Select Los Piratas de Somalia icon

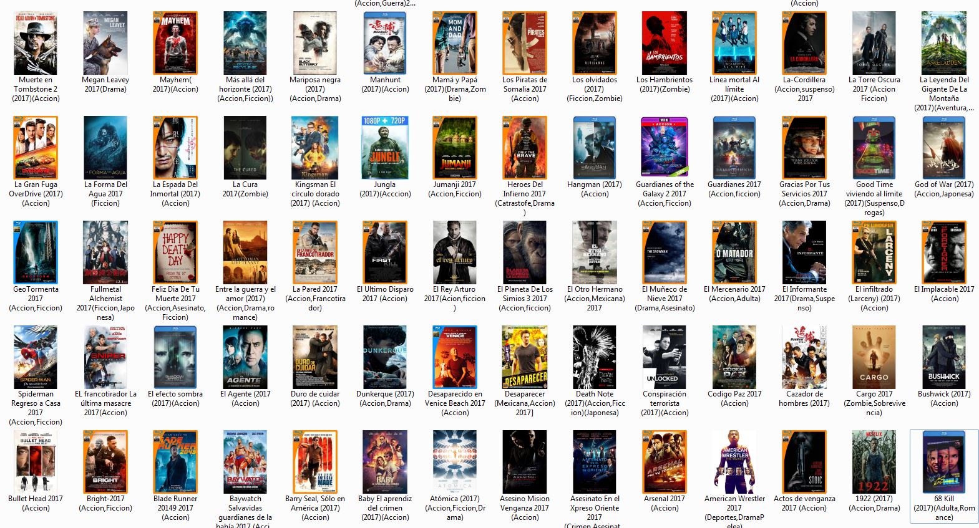525,43
